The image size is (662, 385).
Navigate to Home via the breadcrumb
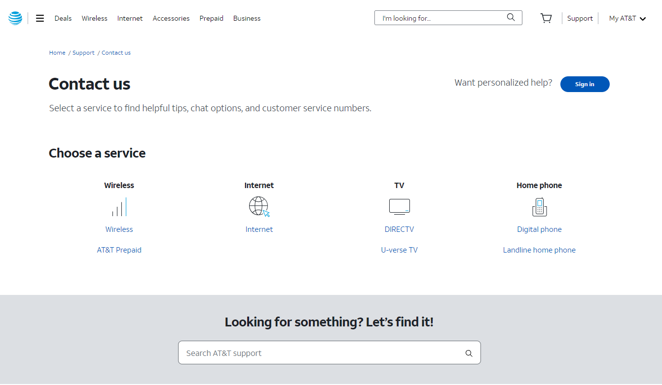click(x=57, y=53)
